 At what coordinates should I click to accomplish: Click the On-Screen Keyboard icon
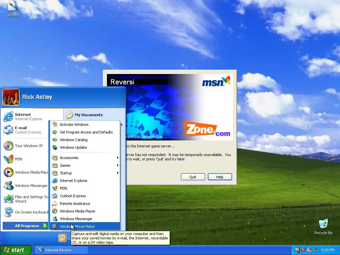pos(8,212)
